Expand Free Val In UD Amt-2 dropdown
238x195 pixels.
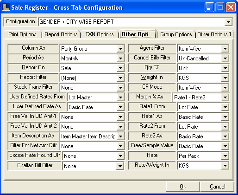click(x=120, y=127)
